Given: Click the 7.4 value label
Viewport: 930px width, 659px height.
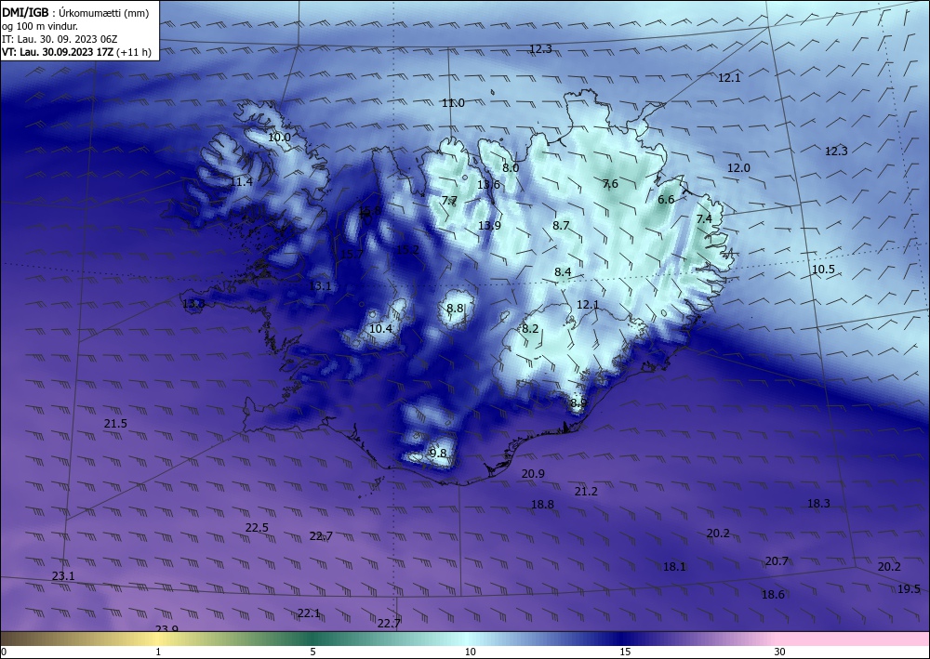Looking at the screenshot, I should [704, 218].
